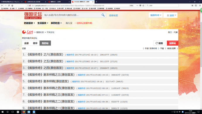Open the 一语惊坛投稿专帖 link
202x114 pixels.
(x=83, y=23)
